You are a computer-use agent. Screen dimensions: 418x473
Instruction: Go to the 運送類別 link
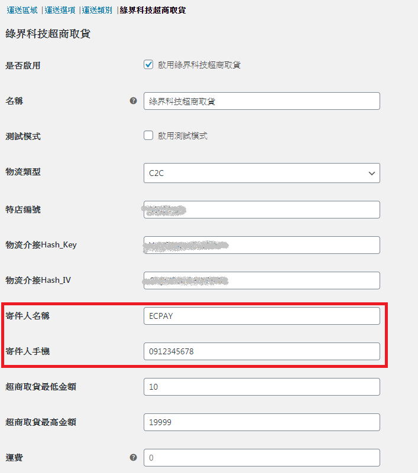97,10
